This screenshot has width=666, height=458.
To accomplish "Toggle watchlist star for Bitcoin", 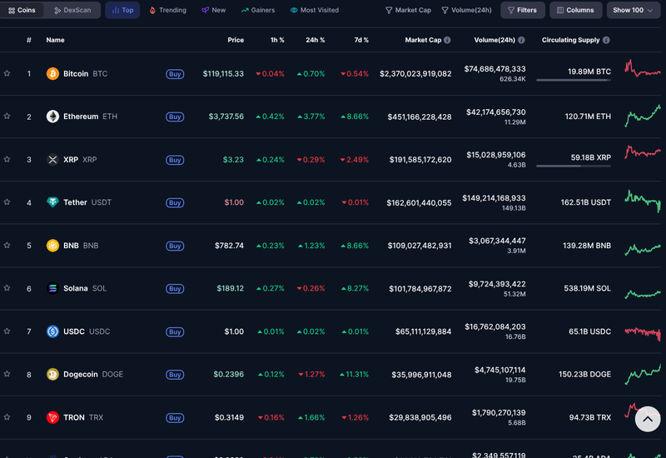I will tap(7, 73).
